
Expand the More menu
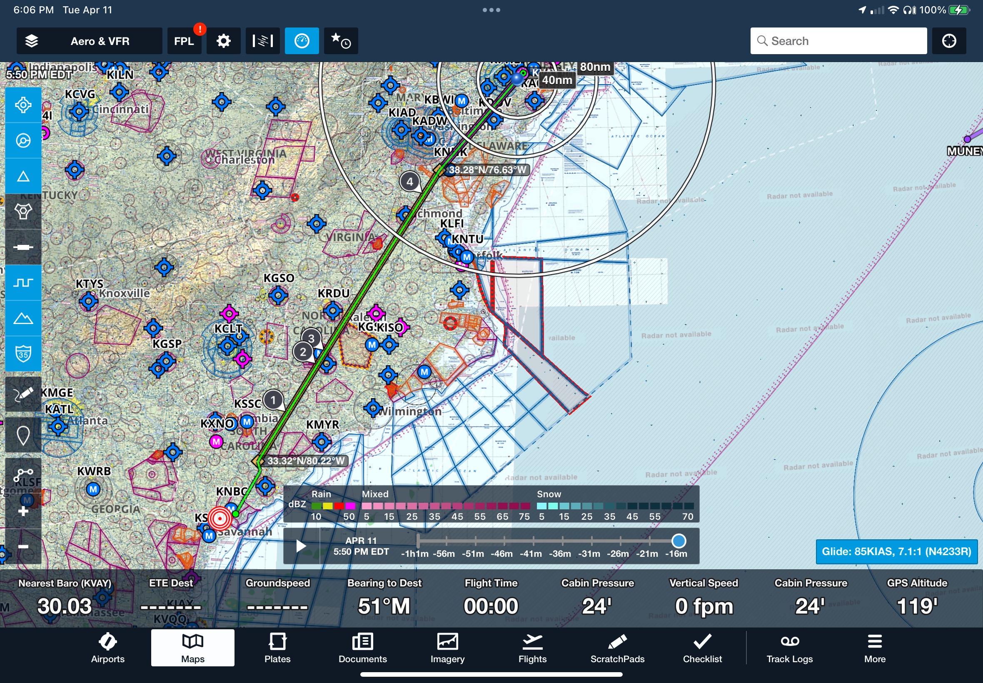click(874, 648)
